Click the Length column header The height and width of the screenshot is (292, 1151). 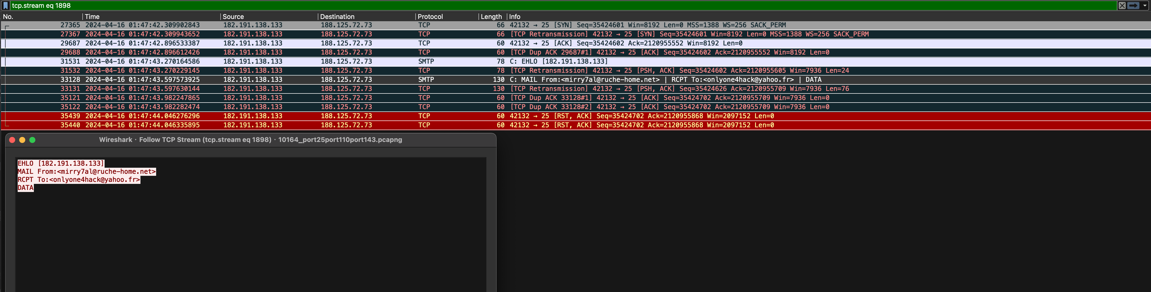(491, 16)
